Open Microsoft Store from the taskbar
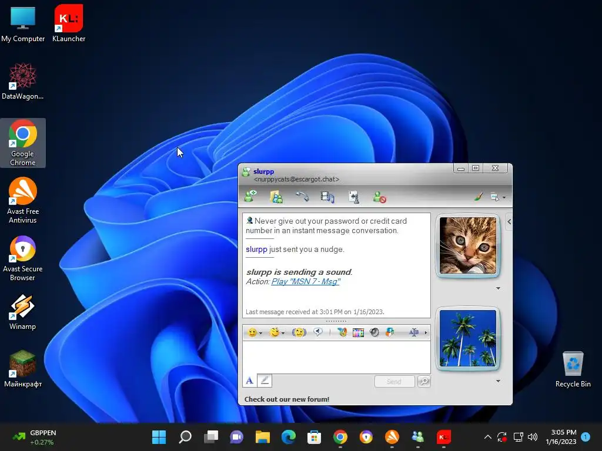The height and width of the screenshot is (451, 602). point(314,437)
